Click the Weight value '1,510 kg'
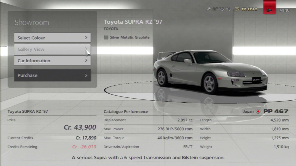 point(281,147)
